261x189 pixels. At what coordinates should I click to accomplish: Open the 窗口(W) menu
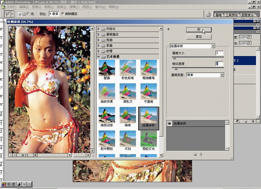(x=100, y=7)
